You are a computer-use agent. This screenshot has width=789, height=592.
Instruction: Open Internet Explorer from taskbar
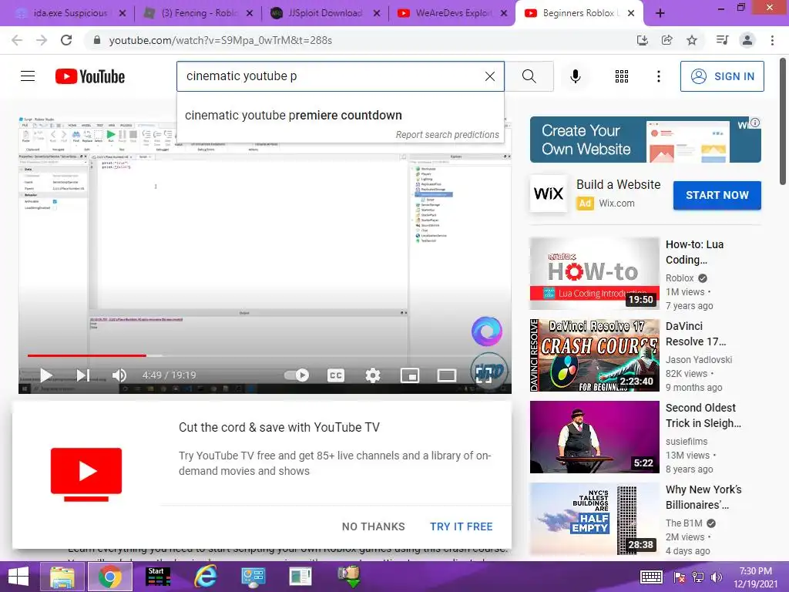click(x=205, y=577)
